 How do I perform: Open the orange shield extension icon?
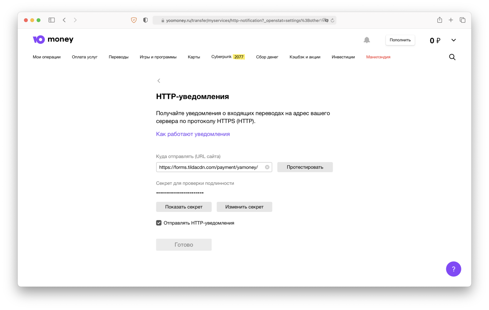pos(134,20)
